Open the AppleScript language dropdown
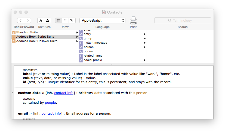Image resolution: width=225 pixels, height=133 pixels. (x=102, y=21)
